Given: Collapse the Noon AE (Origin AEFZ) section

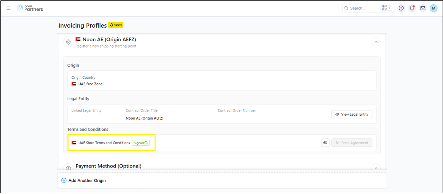Looking at the screenshot, I should click(x=376, y=42).
